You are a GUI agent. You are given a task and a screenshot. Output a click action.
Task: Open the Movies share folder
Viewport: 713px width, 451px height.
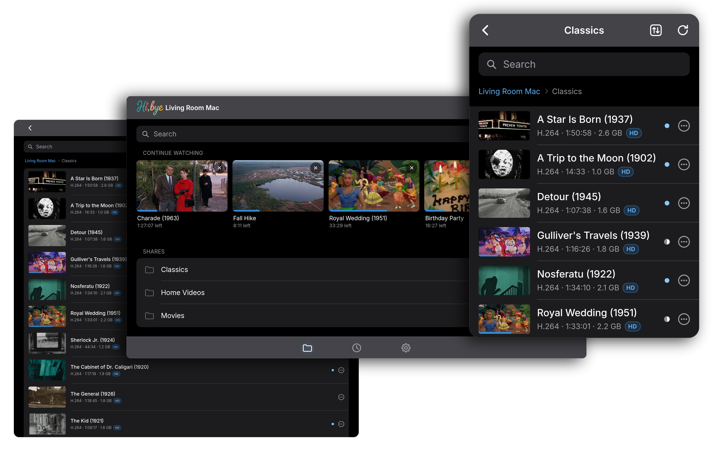[303, 316]
